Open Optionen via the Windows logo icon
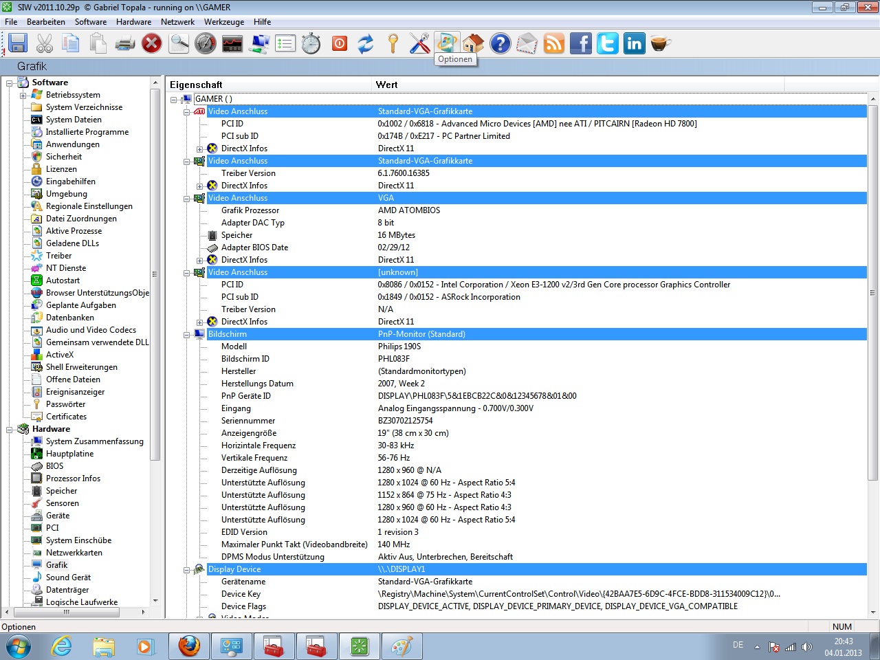 (446, 43)
